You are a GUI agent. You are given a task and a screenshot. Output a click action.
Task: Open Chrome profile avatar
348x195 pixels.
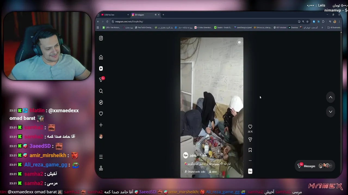point(335,21)
